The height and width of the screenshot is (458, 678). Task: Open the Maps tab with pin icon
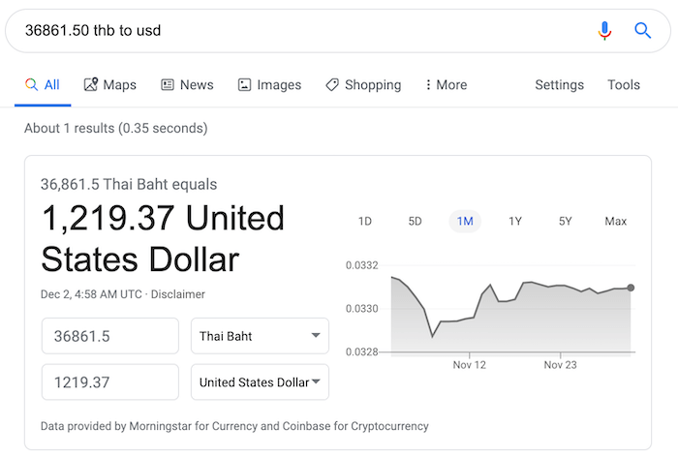coord(109,84)
